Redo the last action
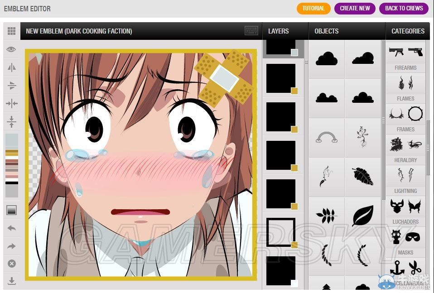The height and width of the screenshot is (293, 434). [12, 246]
